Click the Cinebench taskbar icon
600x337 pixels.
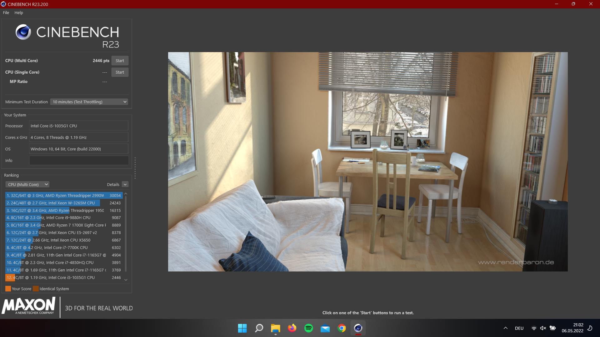tap(358, 328)
